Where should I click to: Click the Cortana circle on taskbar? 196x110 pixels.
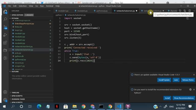click(21, 107)
